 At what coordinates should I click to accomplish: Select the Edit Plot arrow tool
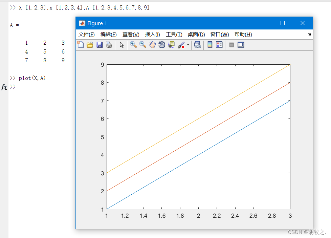tap(122, 45)
